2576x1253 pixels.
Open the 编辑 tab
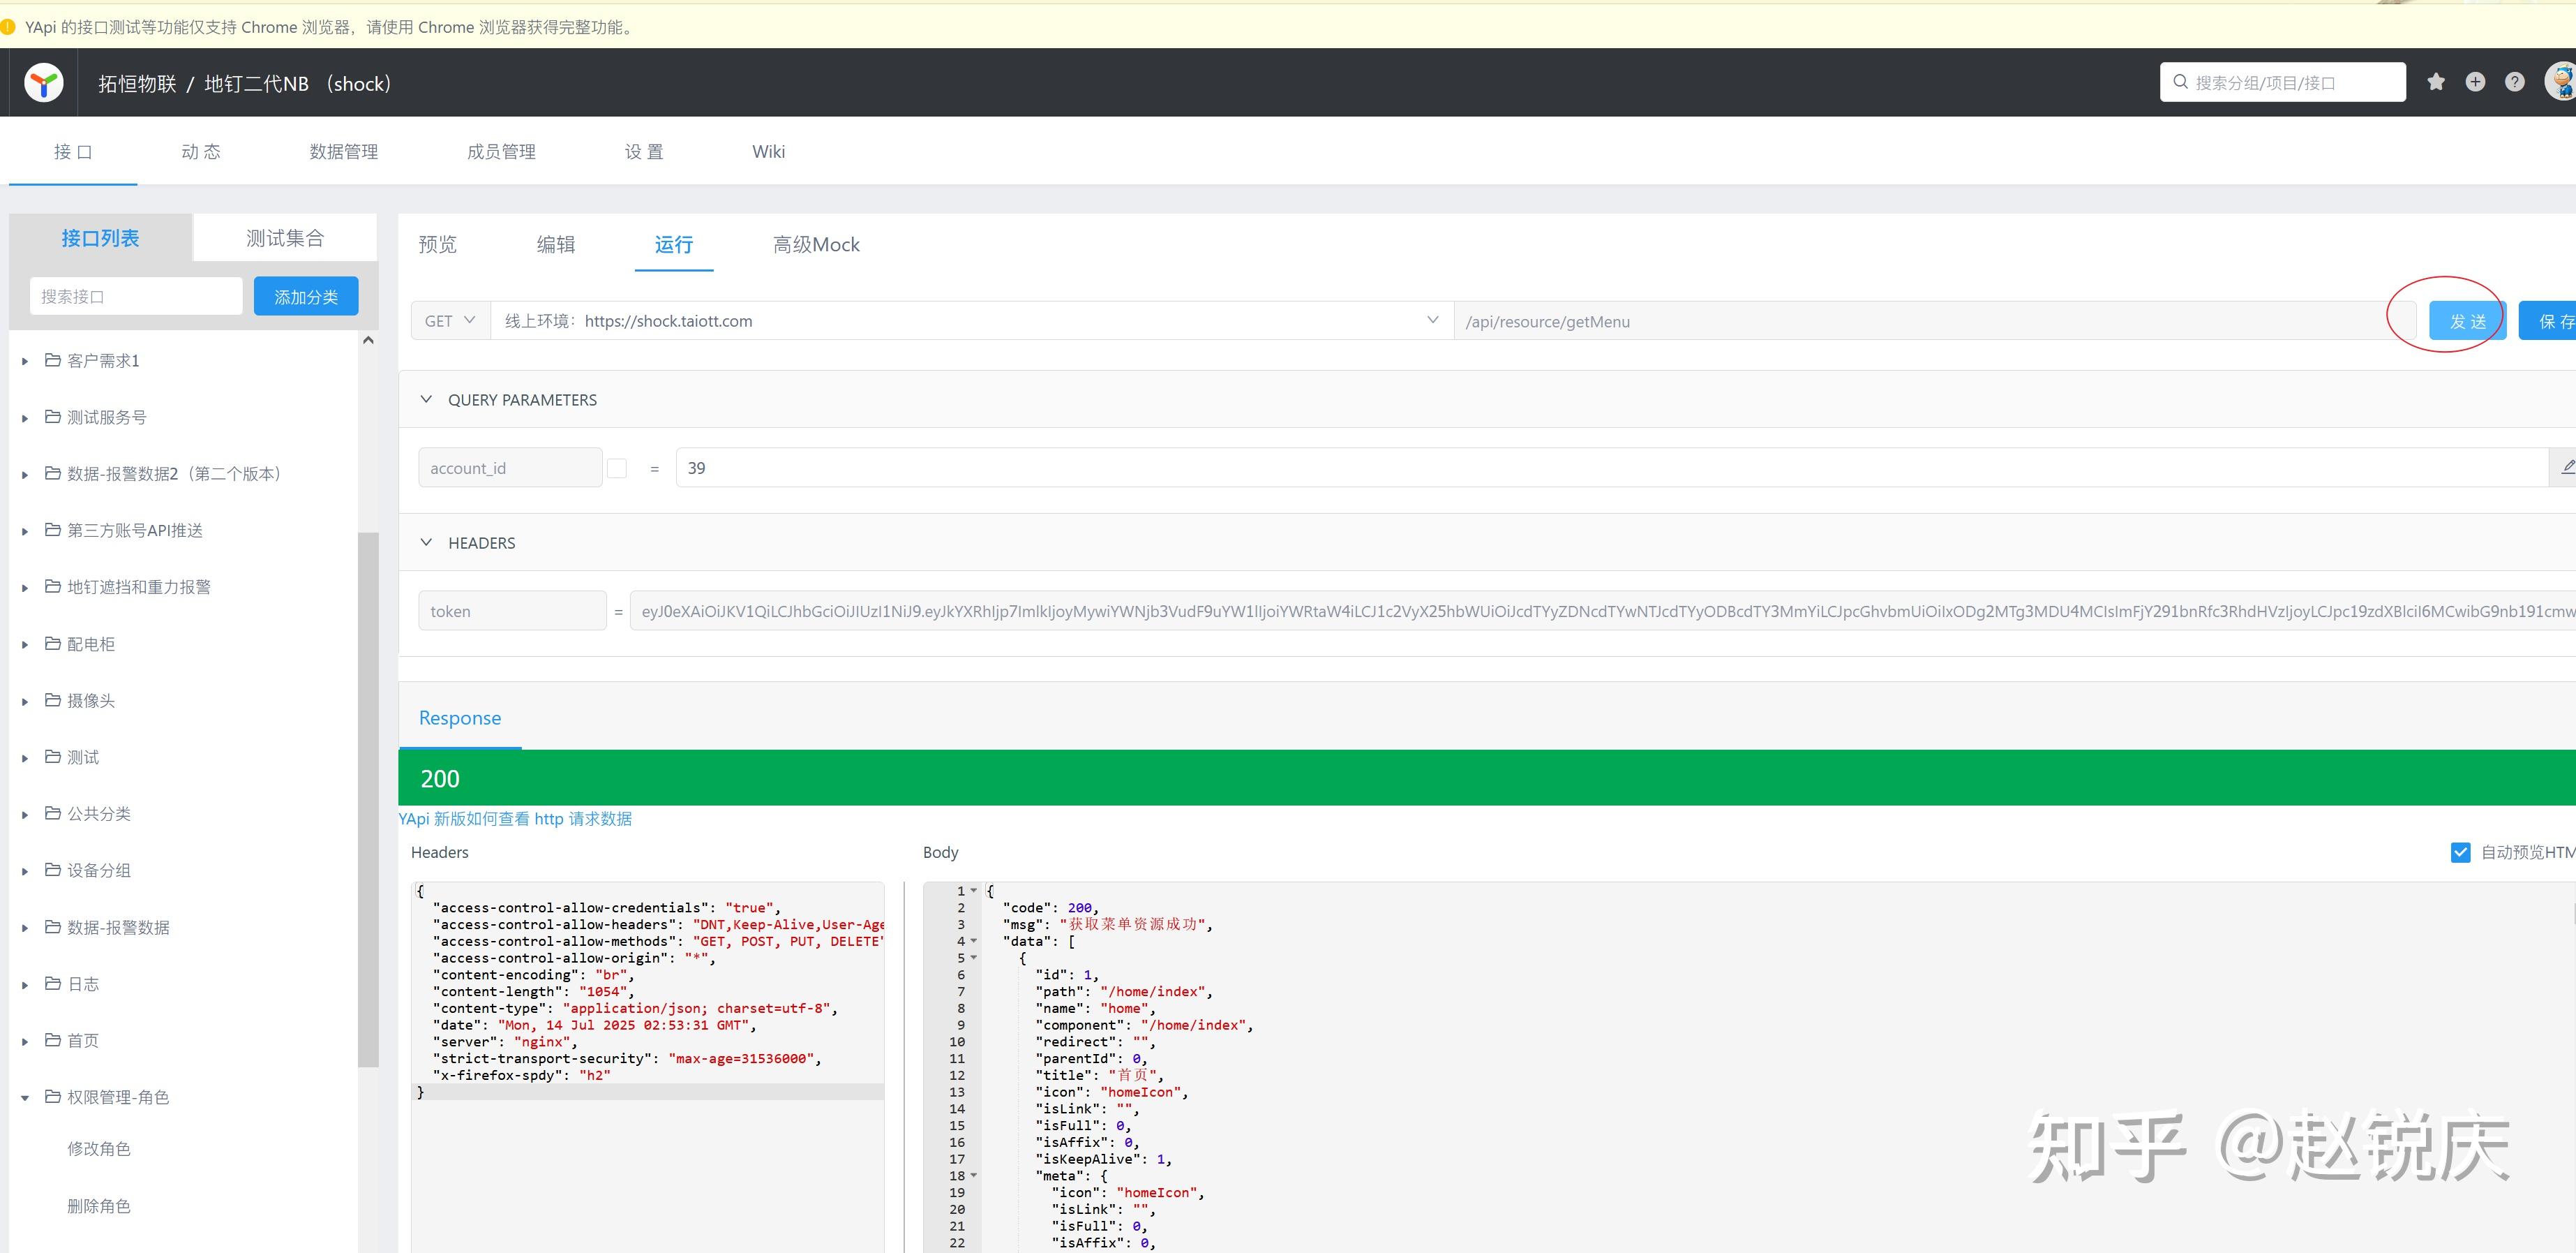click(x=555, y=244)
